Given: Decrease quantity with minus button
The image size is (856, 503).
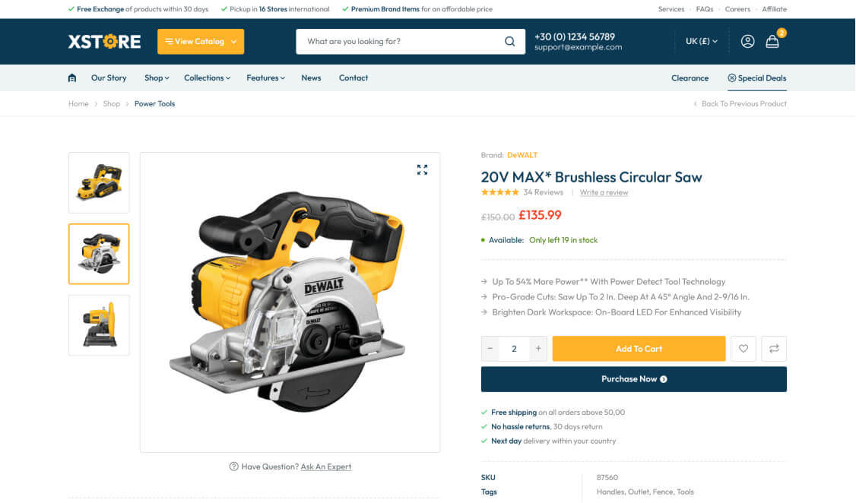Looking at the screenshot, I should coord(490,349).
